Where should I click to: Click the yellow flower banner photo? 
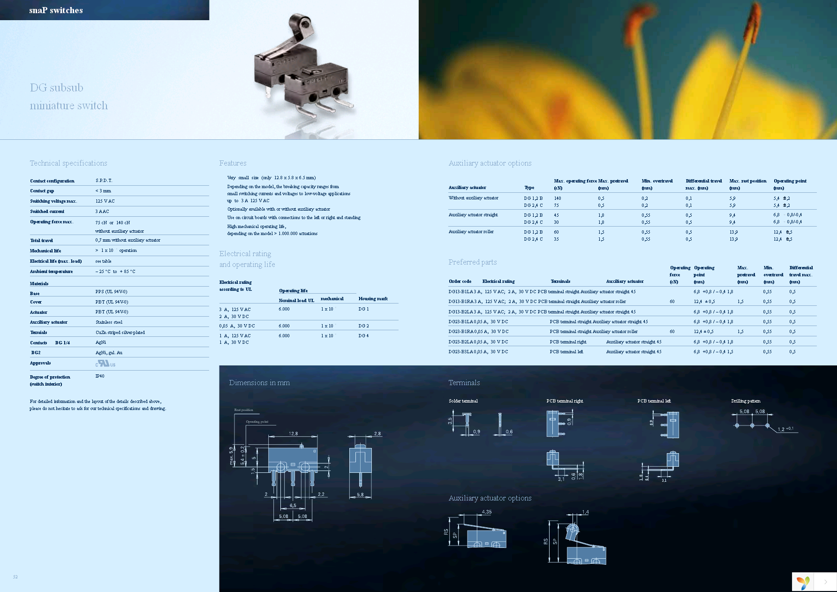click(627, 69)
